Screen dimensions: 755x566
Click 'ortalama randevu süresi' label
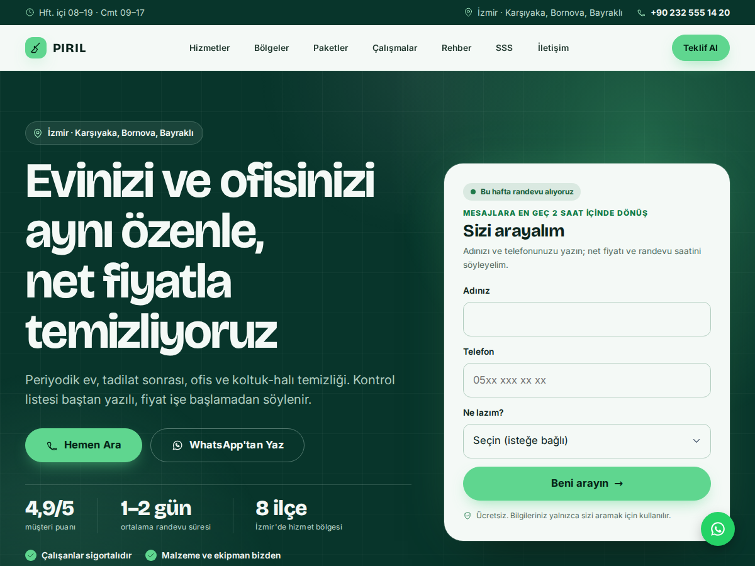pos(166,527)
